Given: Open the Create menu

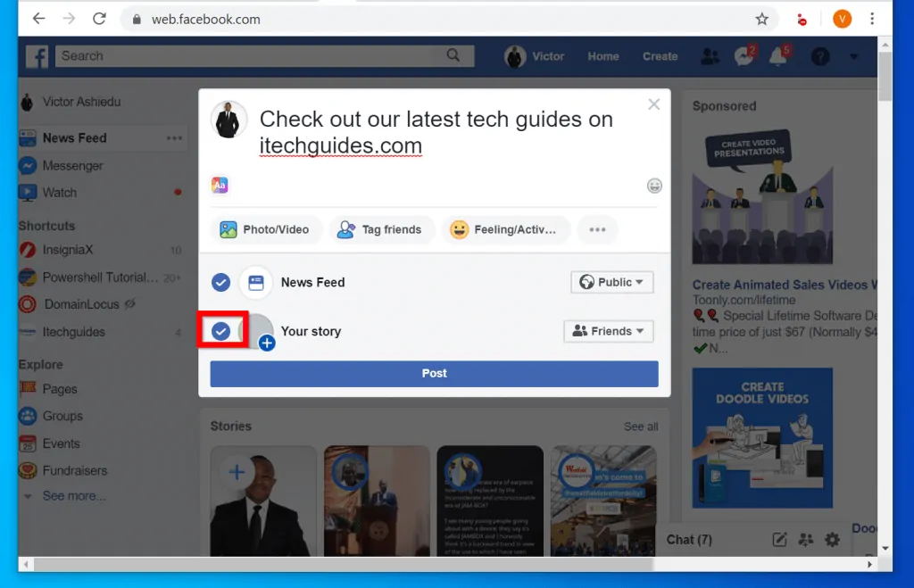Looking at the screenshot, I should (x=660, y=55).
